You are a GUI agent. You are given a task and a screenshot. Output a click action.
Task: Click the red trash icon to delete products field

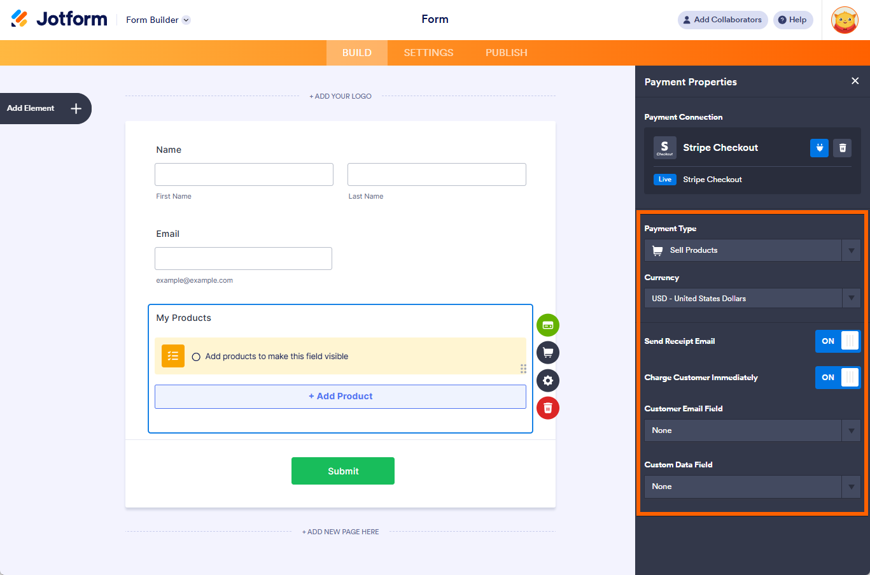[x=547, y=408]
